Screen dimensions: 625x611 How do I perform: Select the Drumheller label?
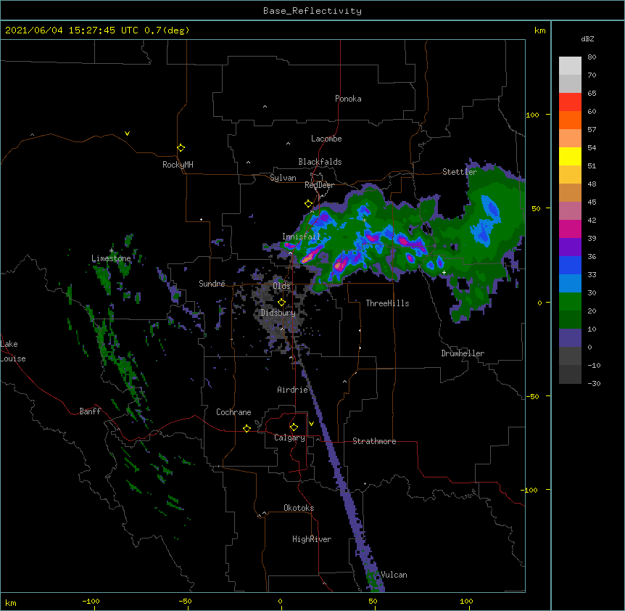pos(463,353)
